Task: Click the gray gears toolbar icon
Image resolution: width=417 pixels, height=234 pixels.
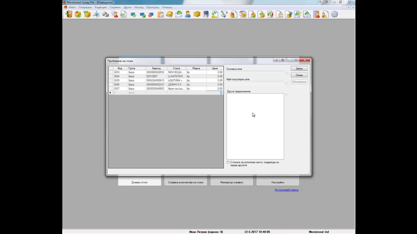Action: click(105, 14)
